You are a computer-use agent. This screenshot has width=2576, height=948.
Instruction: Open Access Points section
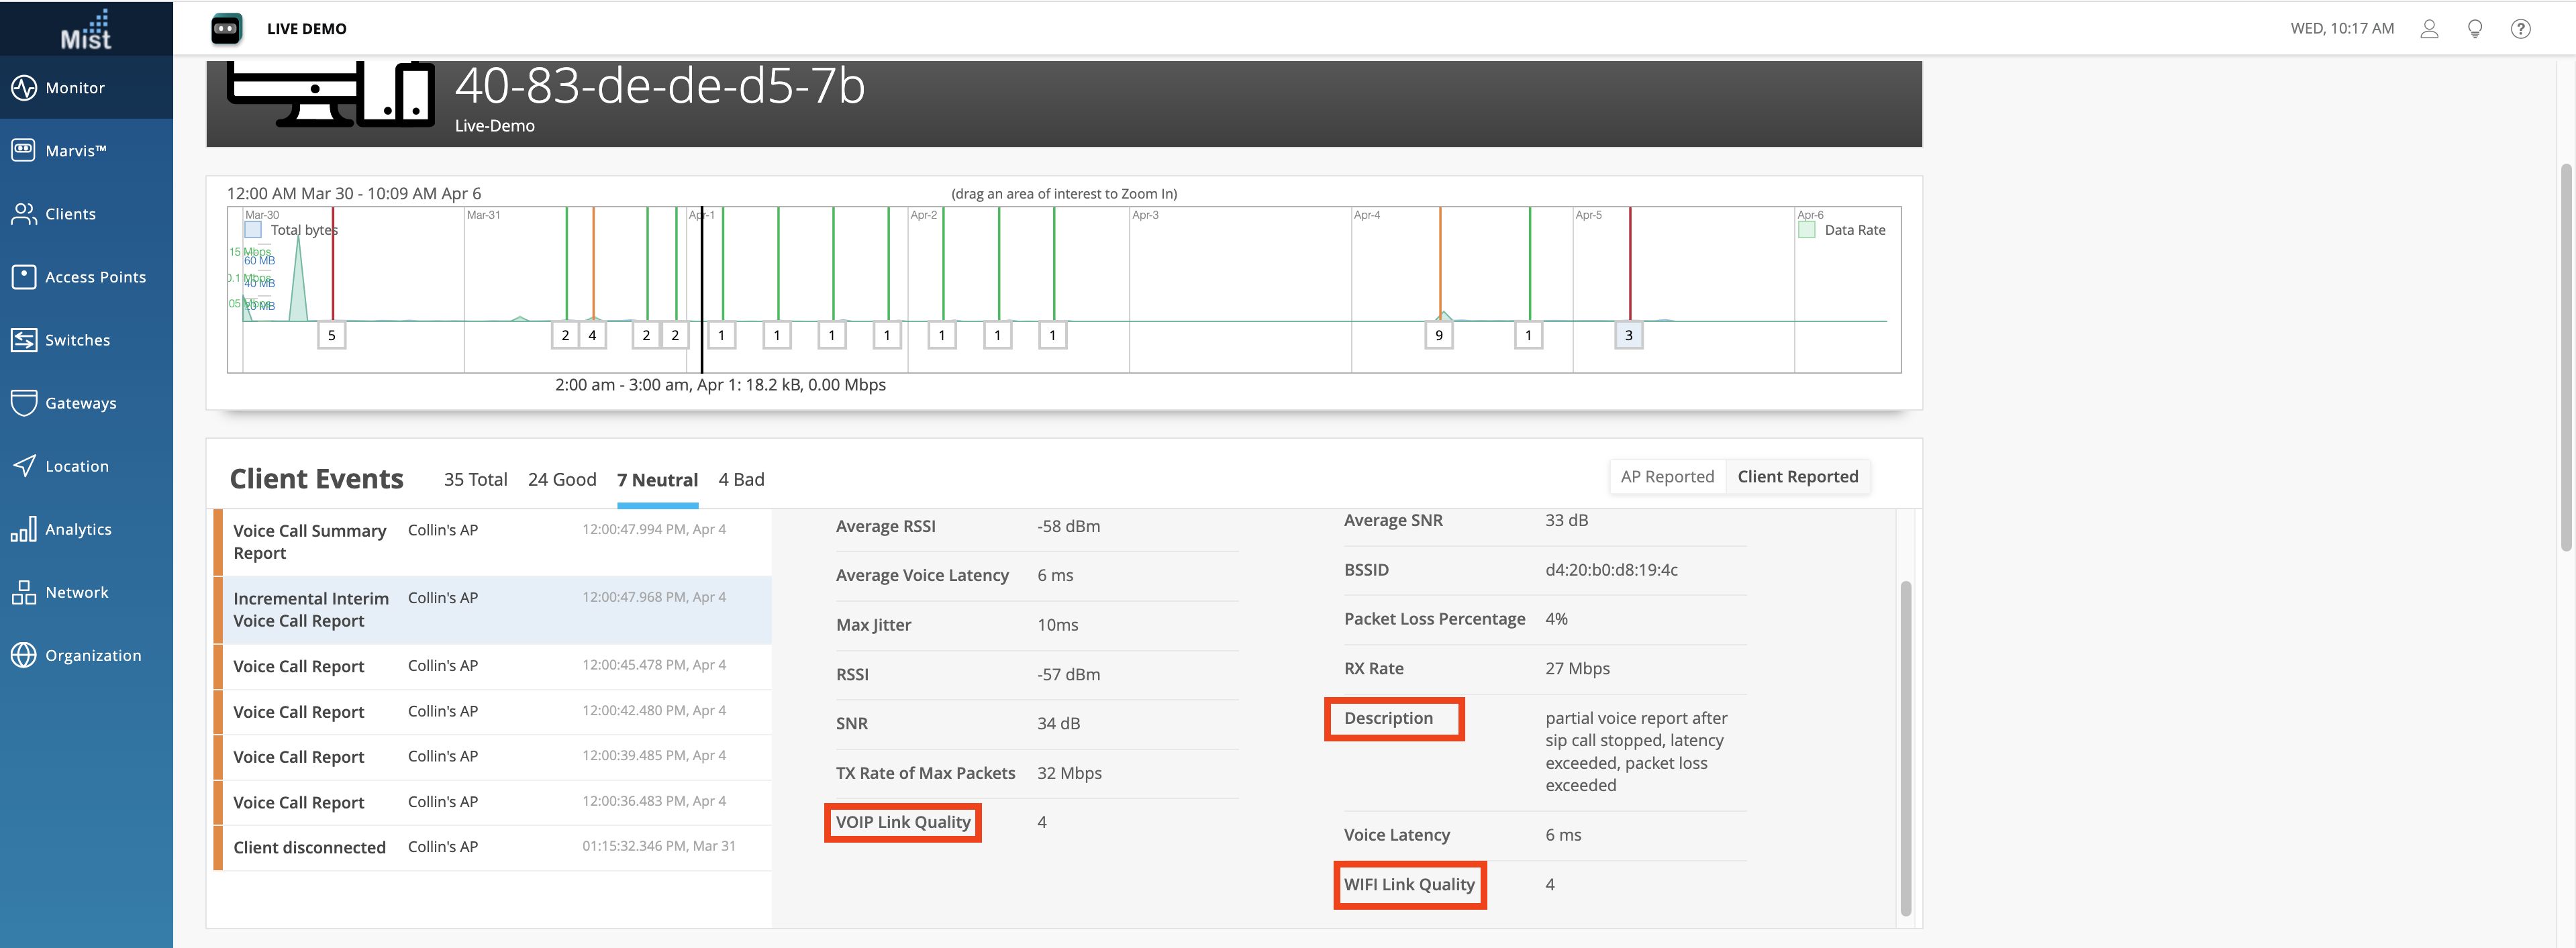click(x=24, y=277)
